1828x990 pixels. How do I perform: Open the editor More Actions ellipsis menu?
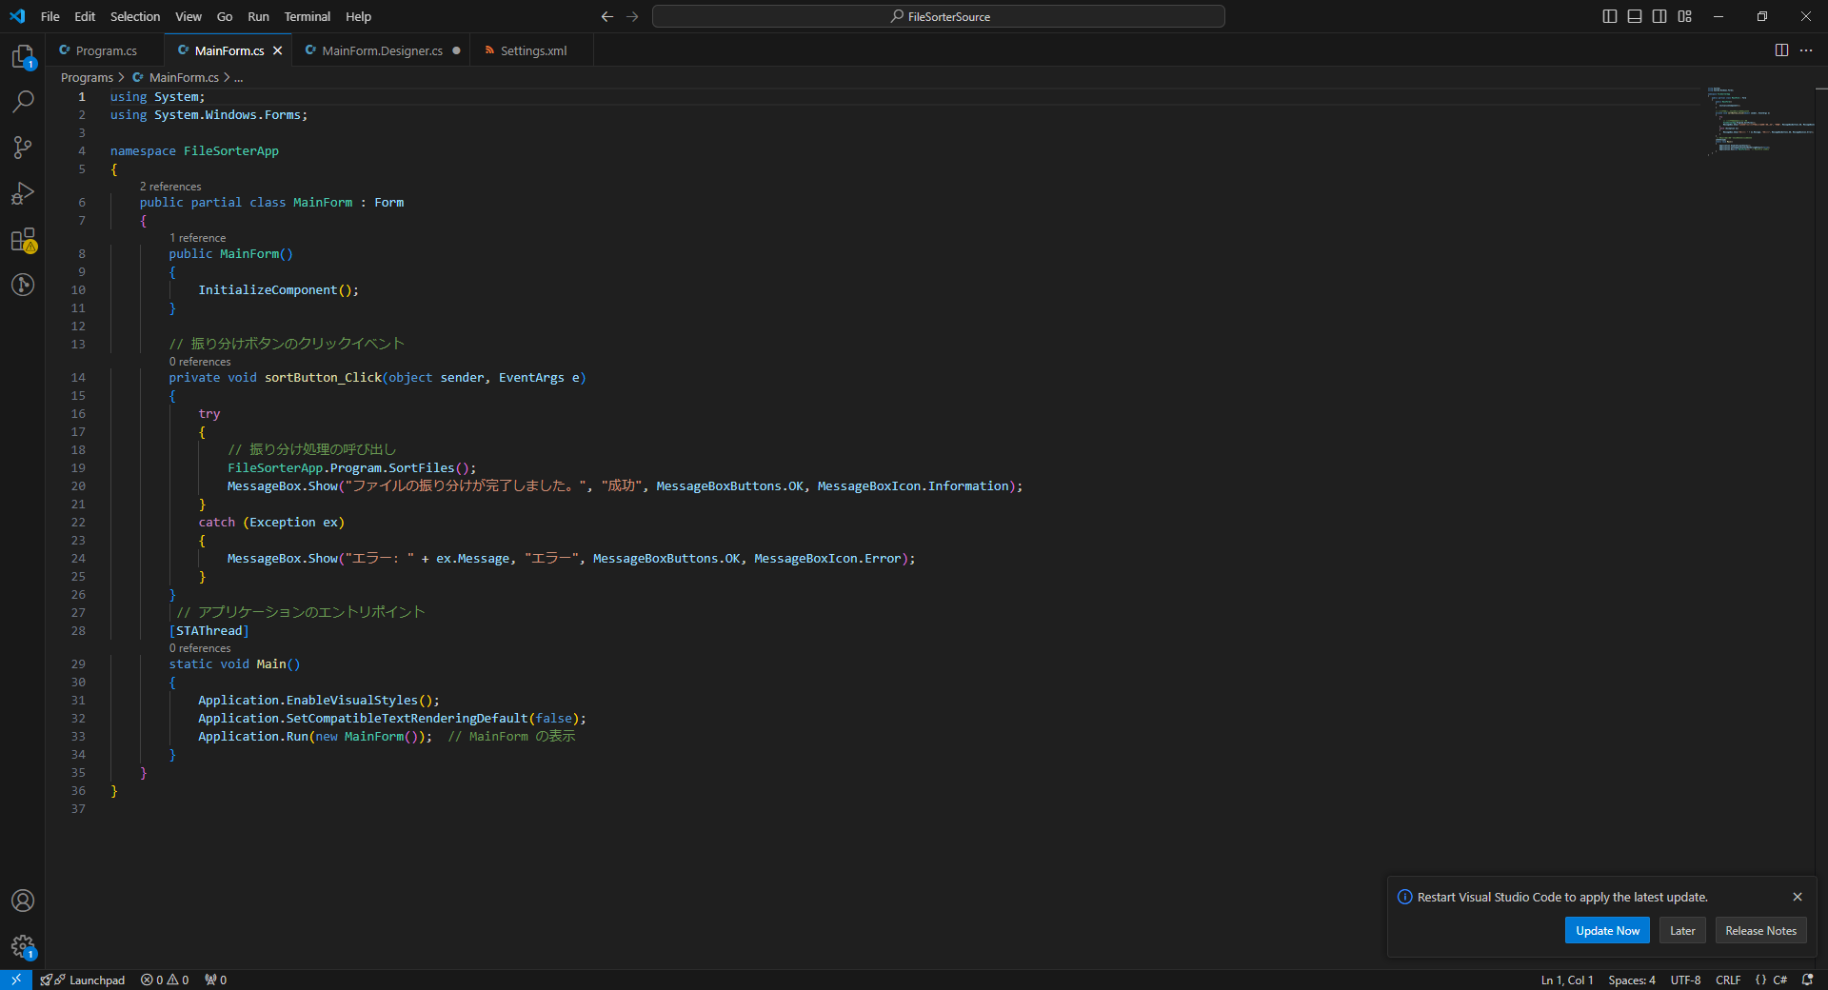[1806, 50]
